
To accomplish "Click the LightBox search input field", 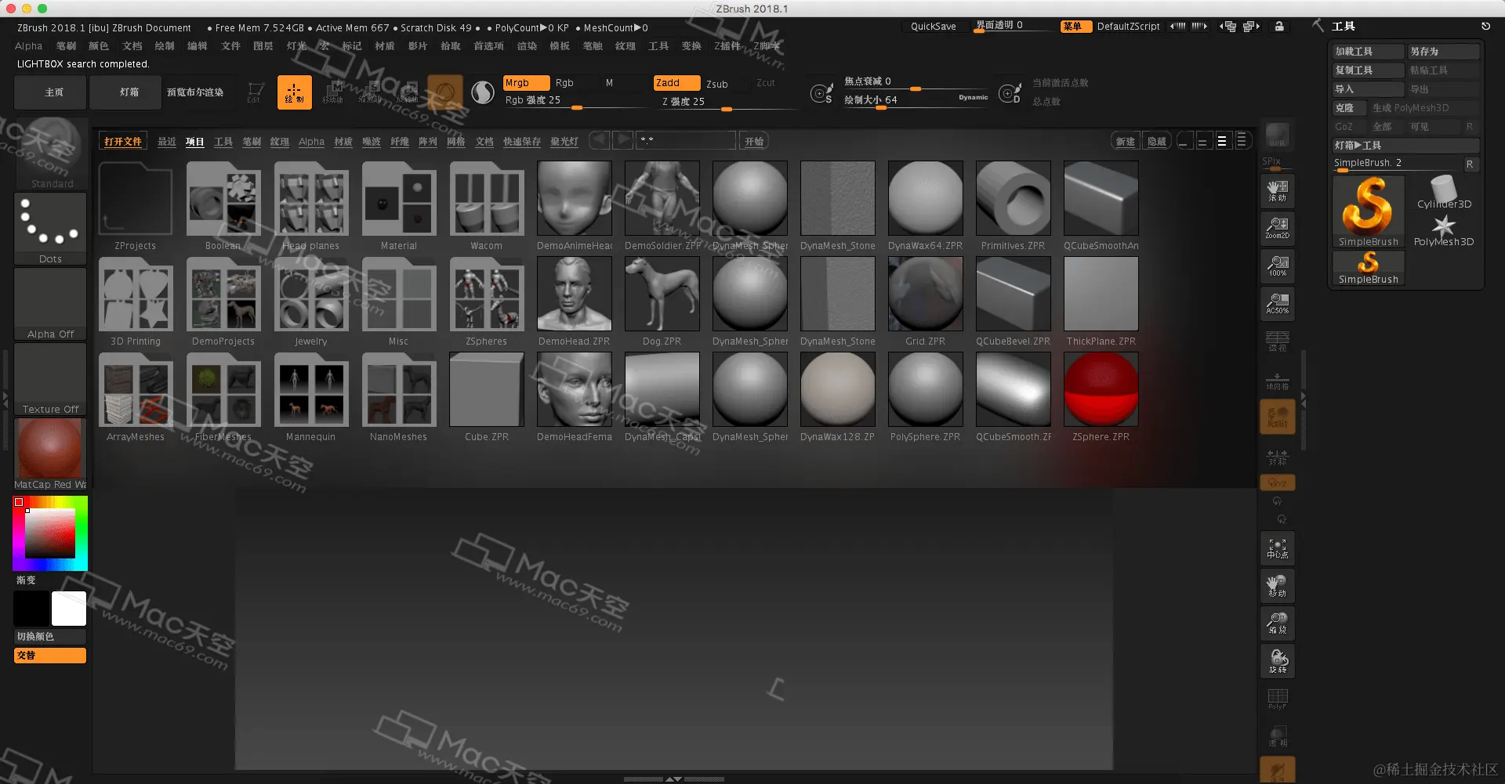I will click(x=686, y=141).
